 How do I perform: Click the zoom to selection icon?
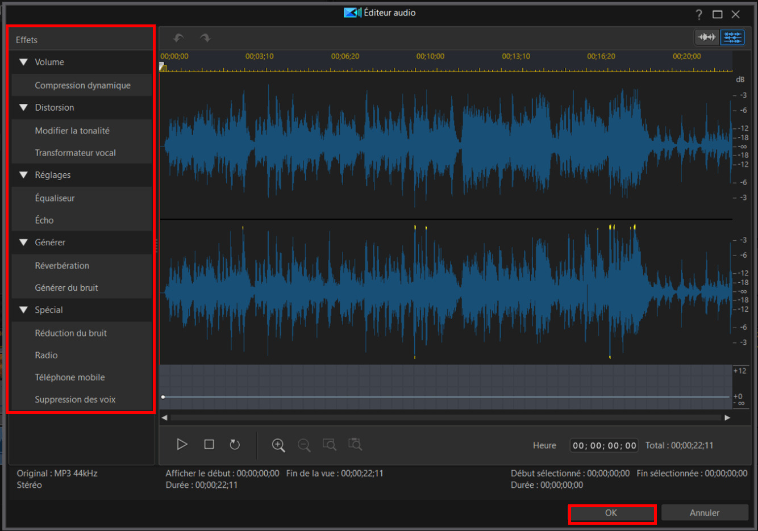(330, 444)
